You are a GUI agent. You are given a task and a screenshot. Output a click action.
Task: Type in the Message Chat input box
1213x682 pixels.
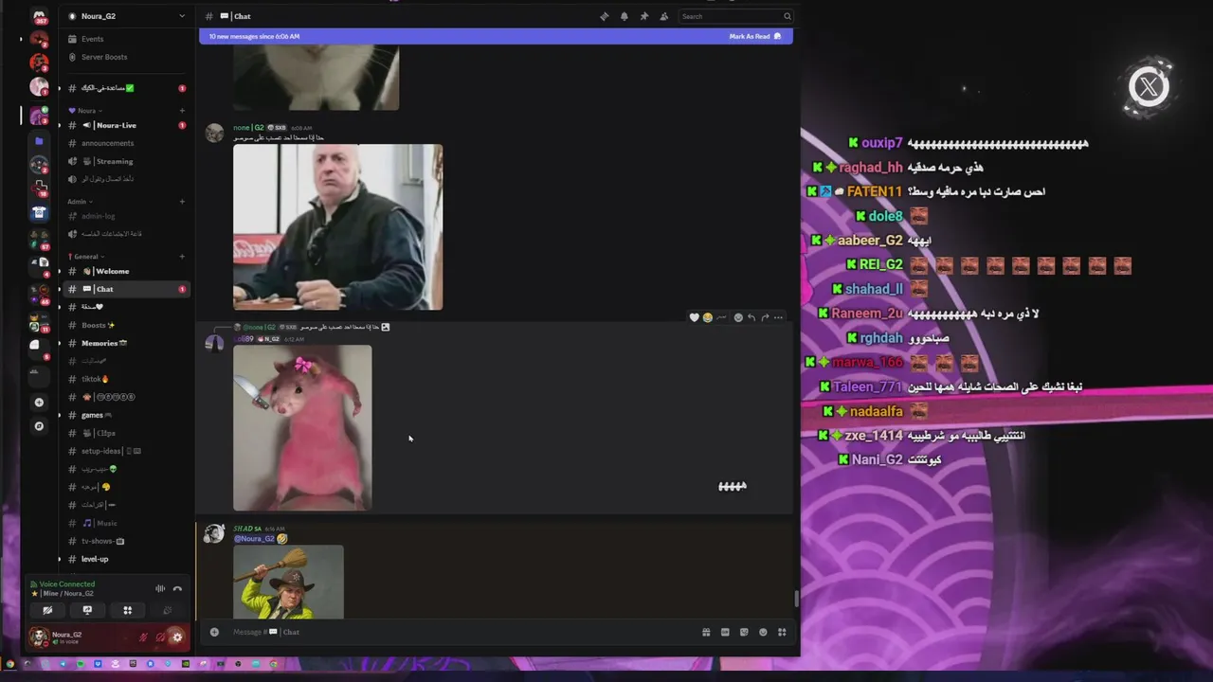point(460,632)
